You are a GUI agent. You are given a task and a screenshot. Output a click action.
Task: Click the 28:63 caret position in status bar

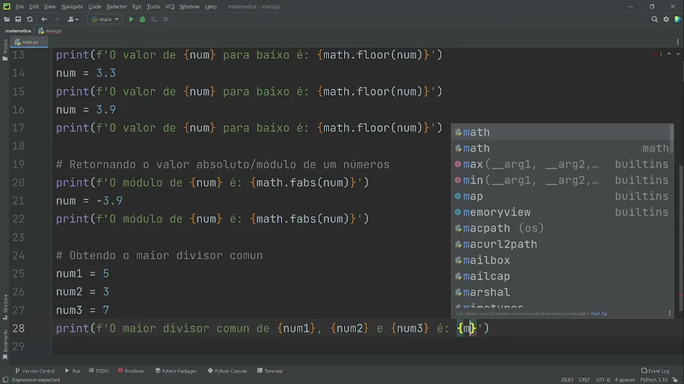567,380
